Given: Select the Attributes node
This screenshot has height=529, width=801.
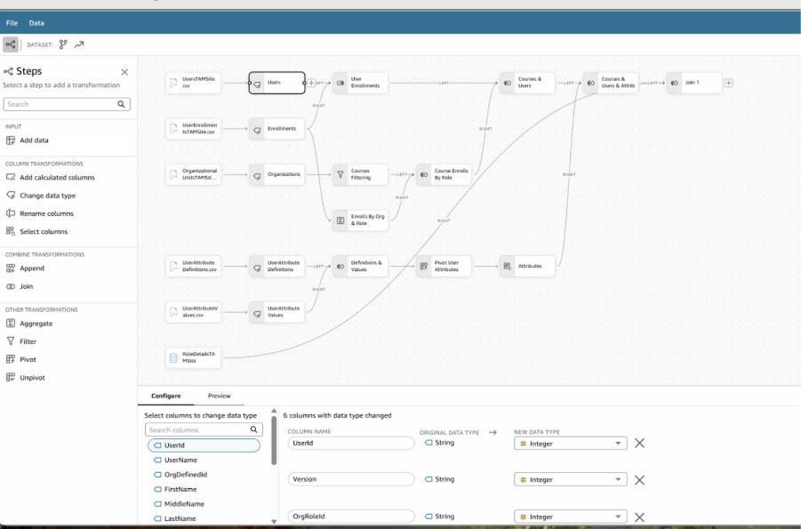Looking at the screenshot, I should [x=527, y=267].
